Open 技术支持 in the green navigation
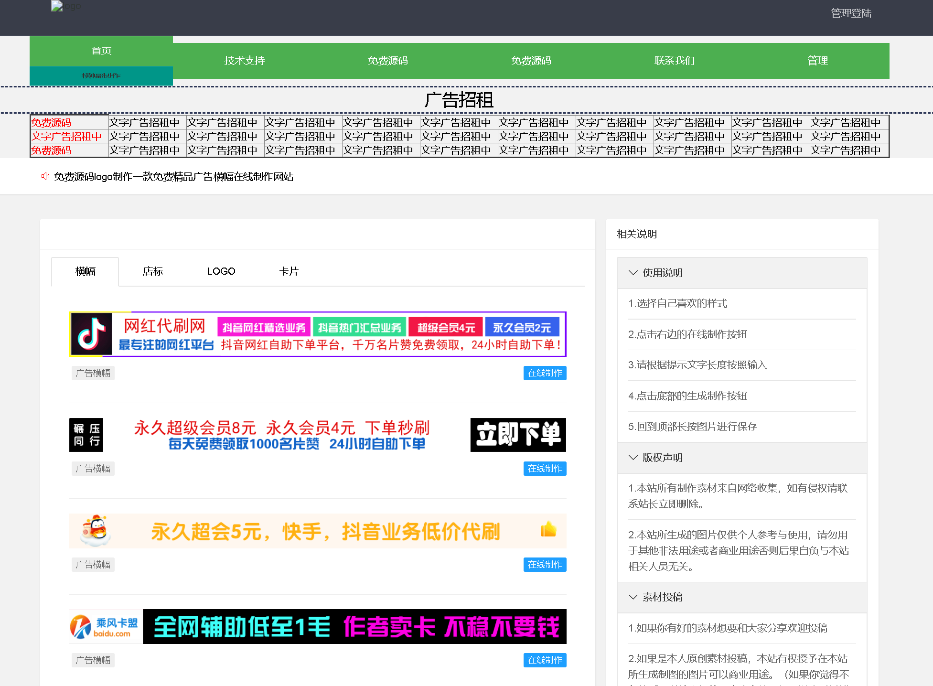933x686 pixels. tap(245, 61)
